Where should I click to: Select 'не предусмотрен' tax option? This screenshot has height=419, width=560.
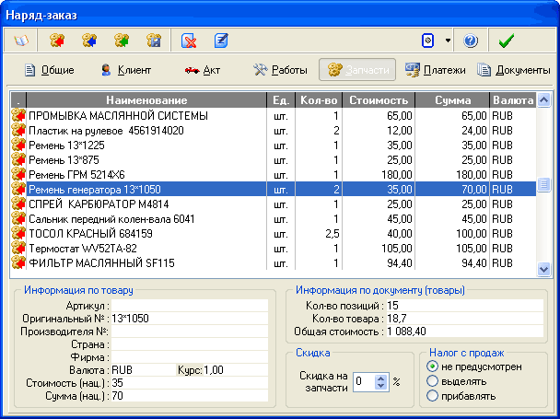point(432,367)
